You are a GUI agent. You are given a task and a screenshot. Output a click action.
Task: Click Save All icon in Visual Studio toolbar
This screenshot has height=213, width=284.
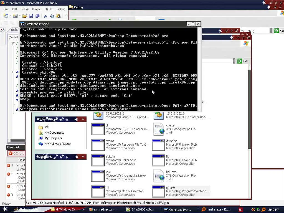[x=37, y=16]
